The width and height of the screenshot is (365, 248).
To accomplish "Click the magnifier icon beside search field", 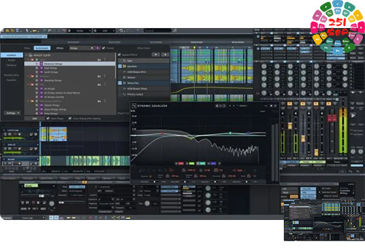I will [175, 31].
